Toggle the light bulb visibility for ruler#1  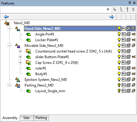(x=119, y=68)
